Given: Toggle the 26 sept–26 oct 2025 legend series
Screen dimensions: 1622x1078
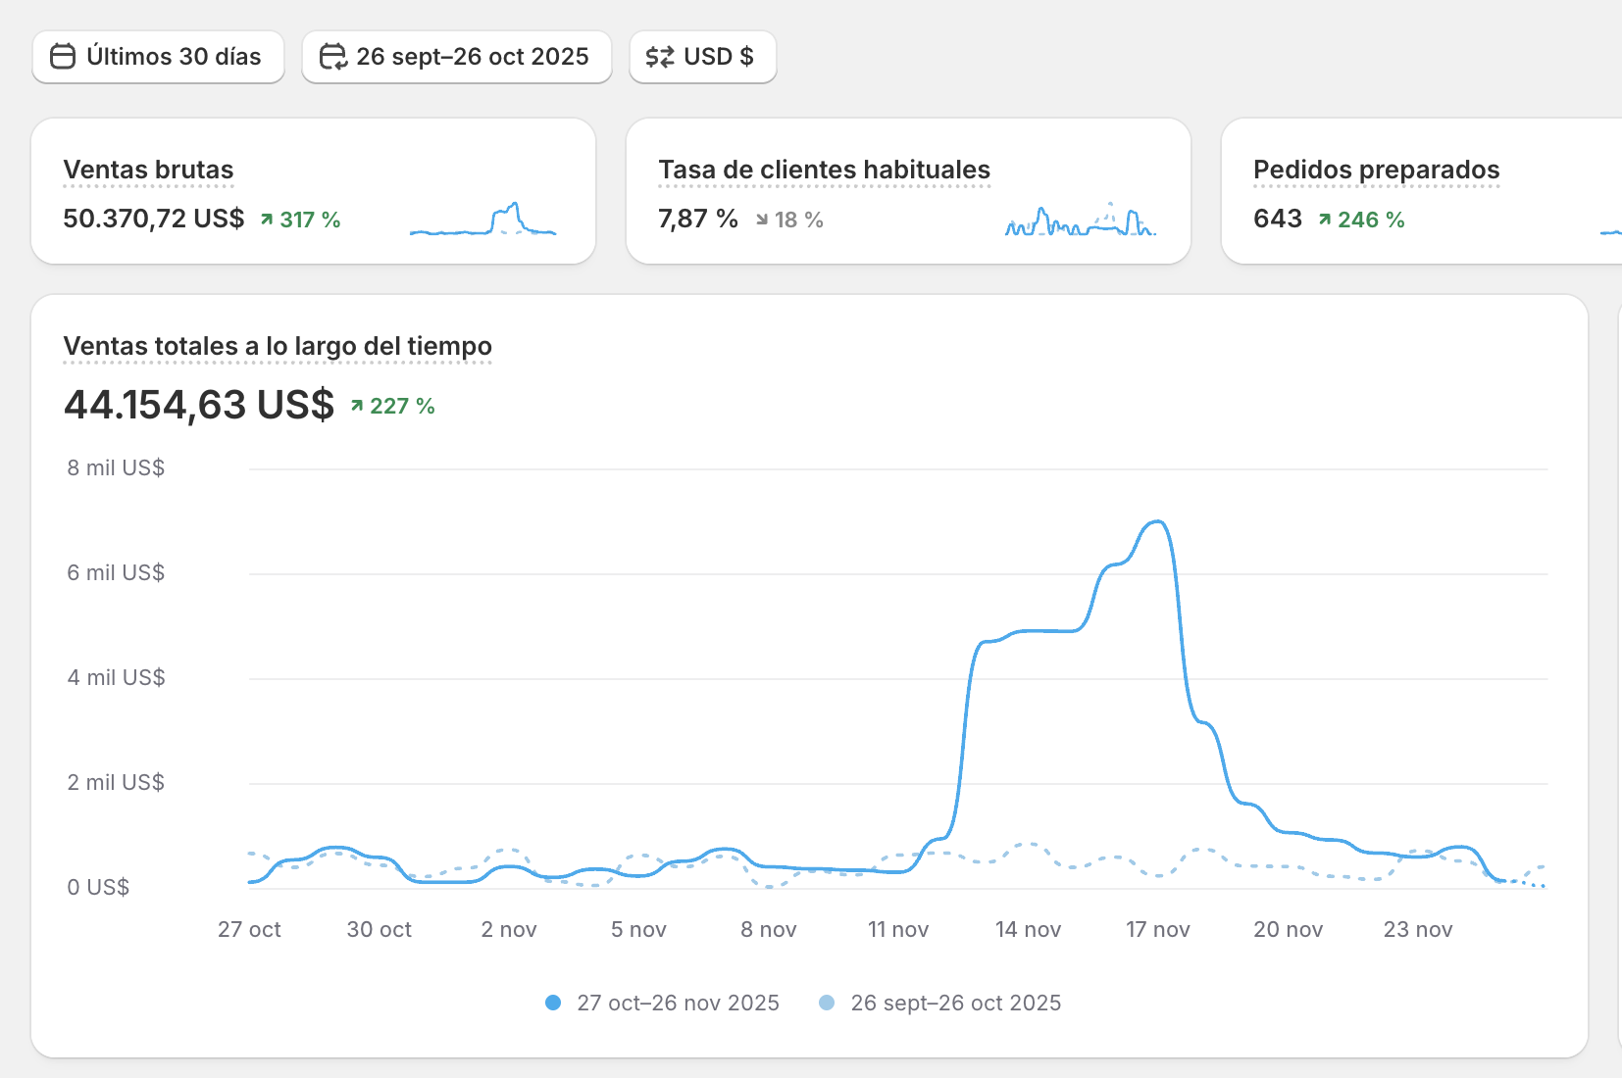Looking at the screenshot, I should (x=939, y=1003).
